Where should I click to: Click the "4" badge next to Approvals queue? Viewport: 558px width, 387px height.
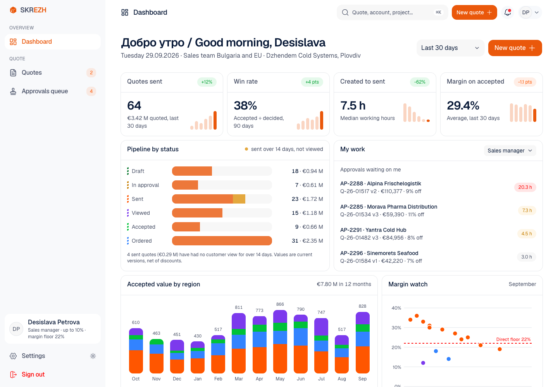[91, 91]
